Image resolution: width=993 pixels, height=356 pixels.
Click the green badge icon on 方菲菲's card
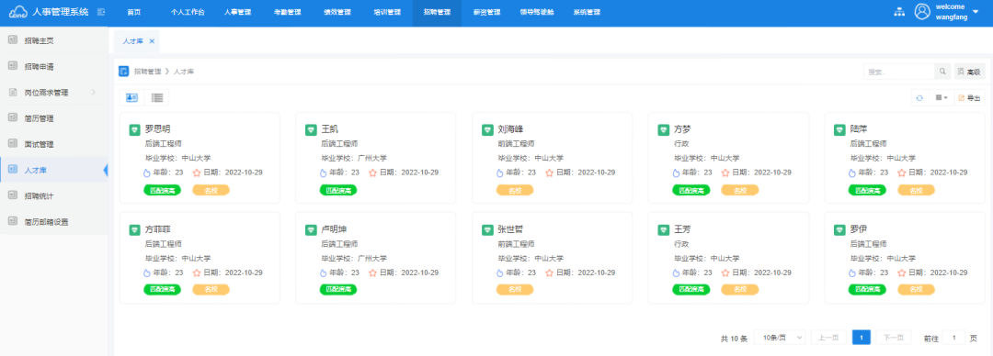tap(134, 230)
